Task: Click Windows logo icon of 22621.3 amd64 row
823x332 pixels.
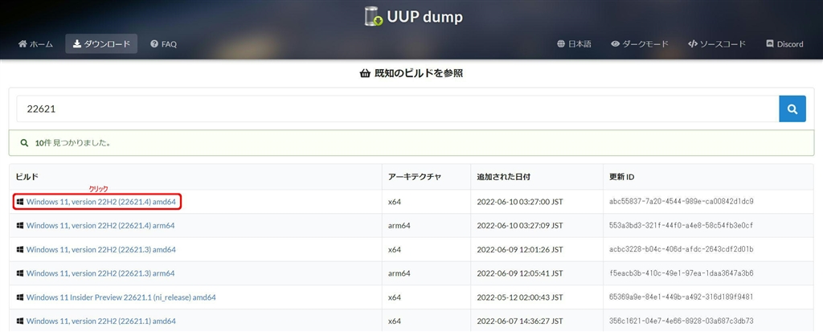Action: [20, 250]
